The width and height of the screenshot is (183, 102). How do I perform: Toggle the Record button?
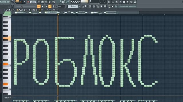pyautogui.click(x=28, y=2)
